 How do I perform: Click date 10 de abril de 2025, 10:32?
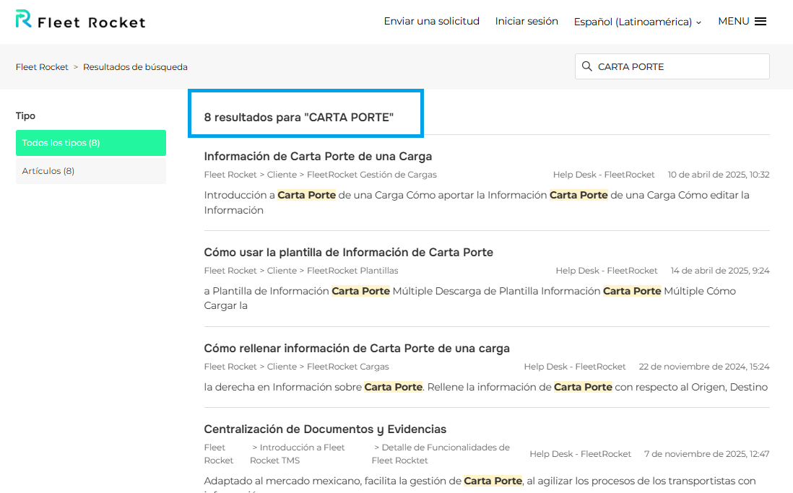719,175
